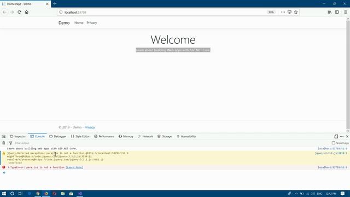Open Task View on the taskbar
This screenshot has width=350, height=197.
(20, 193)
